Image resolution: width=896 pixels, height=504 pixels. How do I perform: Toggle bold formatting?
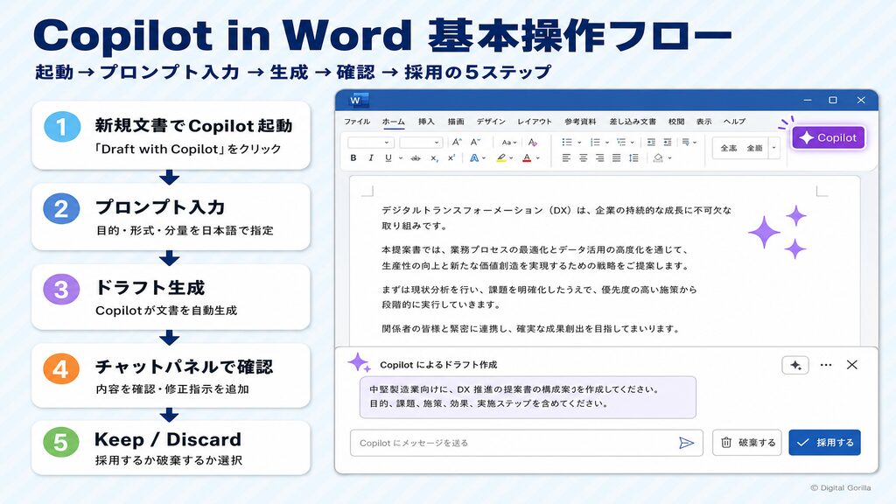point(353,157)
